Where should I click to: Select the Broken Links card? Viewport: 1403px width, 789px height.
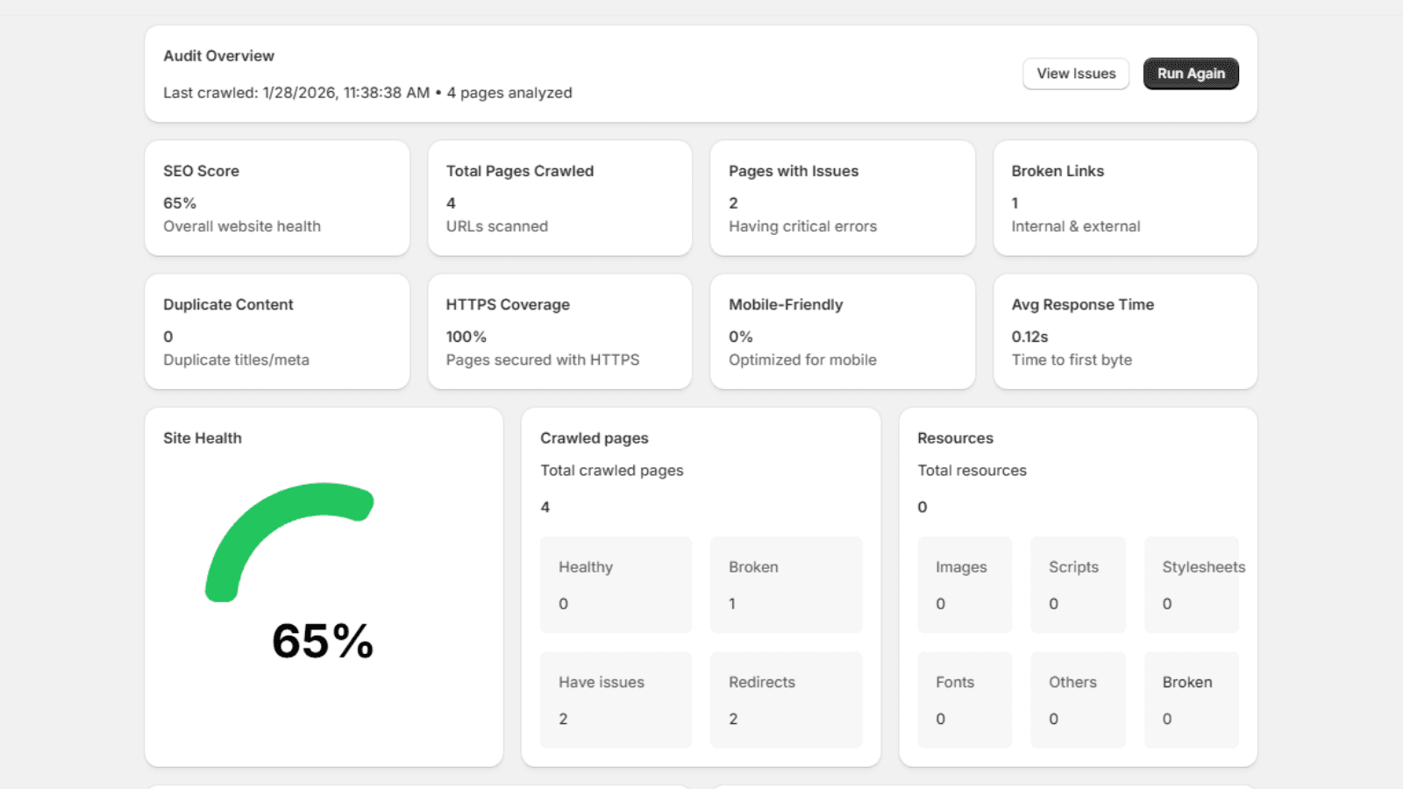click(x=1125, y=198)
